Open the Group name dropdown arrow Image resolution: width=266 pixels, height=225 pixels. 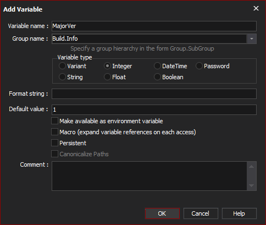(252, 39)
